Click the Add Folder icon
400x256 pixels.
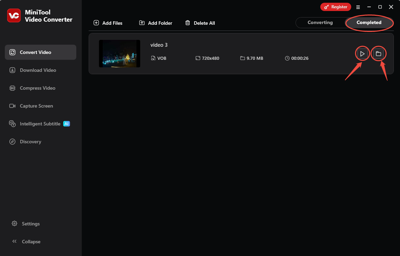[142, 23]
